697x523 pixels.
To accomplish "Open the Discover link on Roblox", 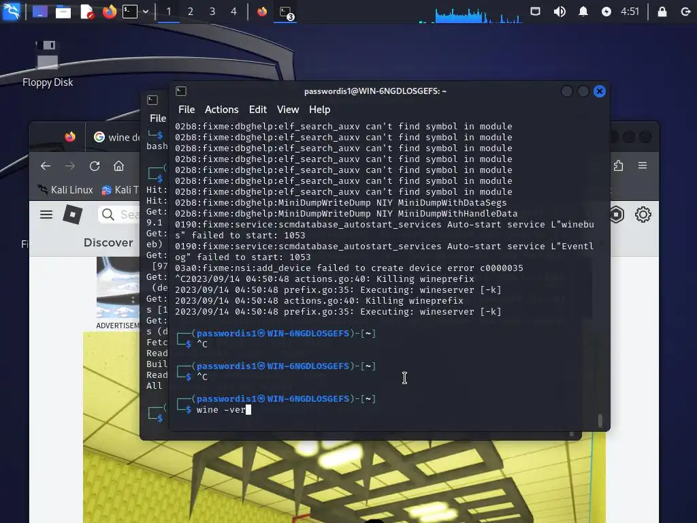I will tap(108, 242).
